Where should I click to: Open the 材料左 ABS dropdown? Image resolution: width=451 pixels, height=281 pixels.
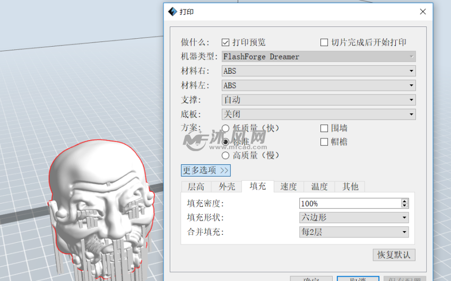point(318,85)
